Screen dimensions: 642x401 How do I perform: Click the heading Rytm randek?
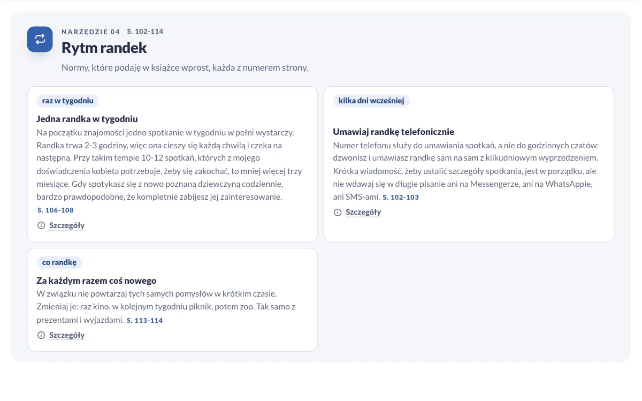(x=104, y=48)
